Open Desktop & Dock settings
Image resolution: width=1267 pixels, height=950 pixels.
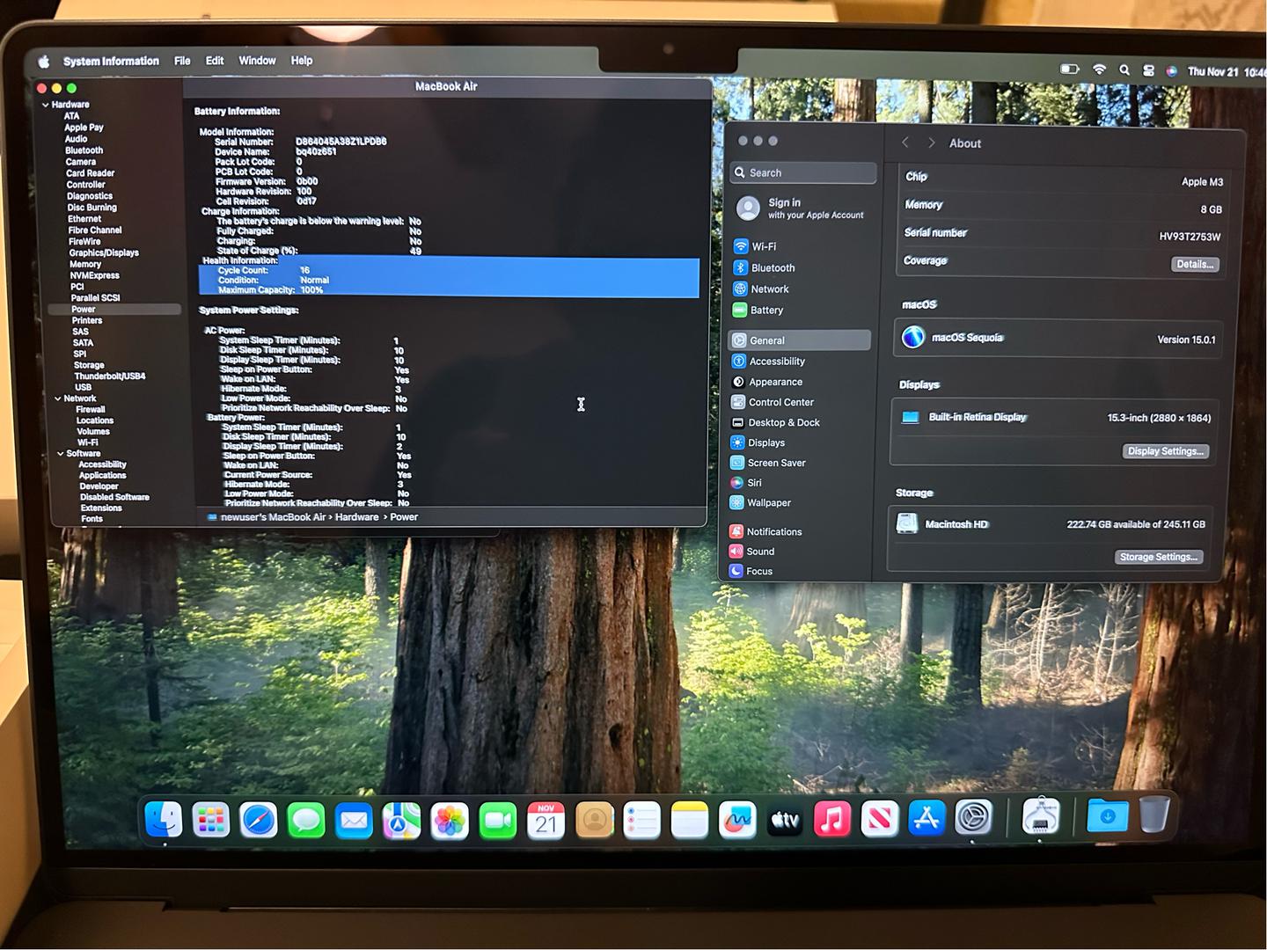[799, 422]
